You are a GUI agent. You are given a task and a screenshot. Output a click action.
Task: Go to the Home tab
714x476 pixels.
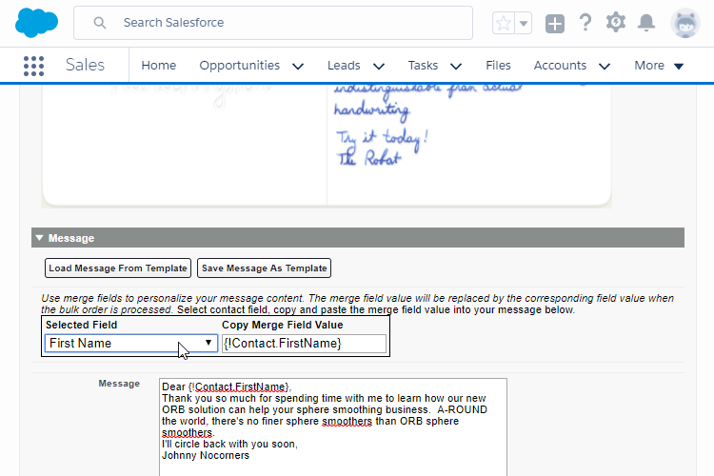tap(159, 66)
